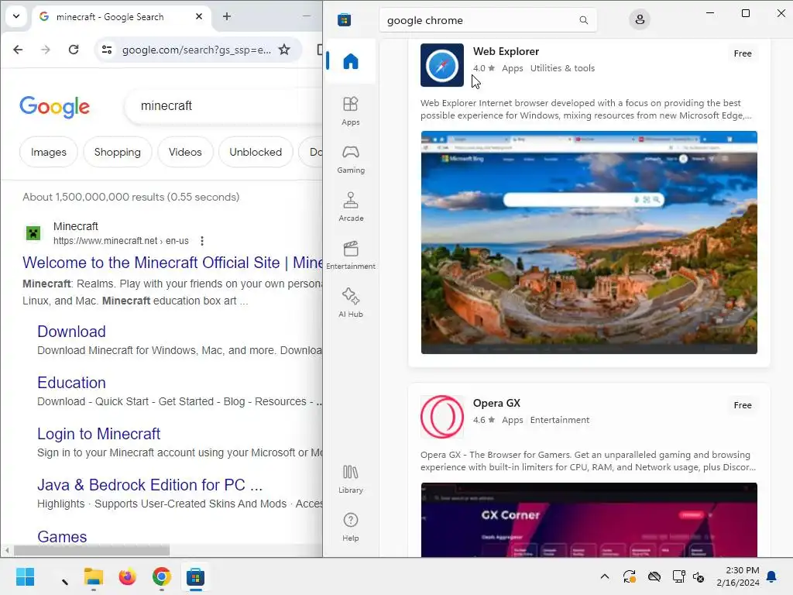Click the horizontal scrollbar left arrow
This screenshot has height=595, width=793.
[x=7, y=550]
